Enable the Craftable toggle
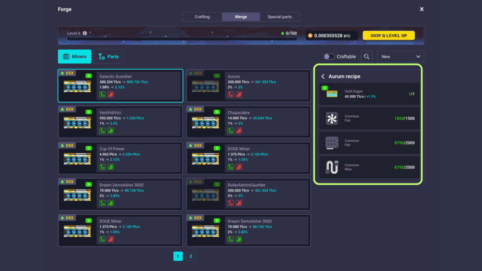This screenshot has width=482, height=271. 329,56
